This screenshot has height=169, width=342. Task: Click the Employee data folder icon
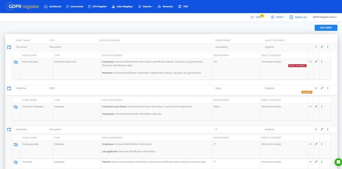click(16, 144)
